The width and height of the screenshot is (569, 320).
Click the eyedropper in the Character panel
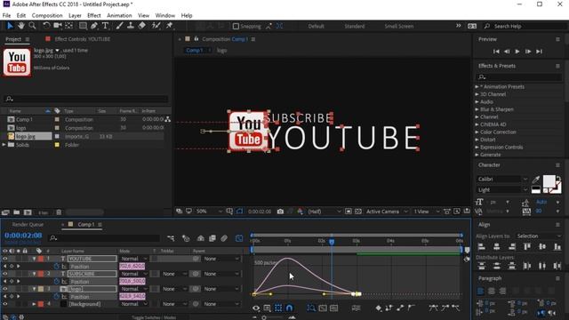coord(536,180)
